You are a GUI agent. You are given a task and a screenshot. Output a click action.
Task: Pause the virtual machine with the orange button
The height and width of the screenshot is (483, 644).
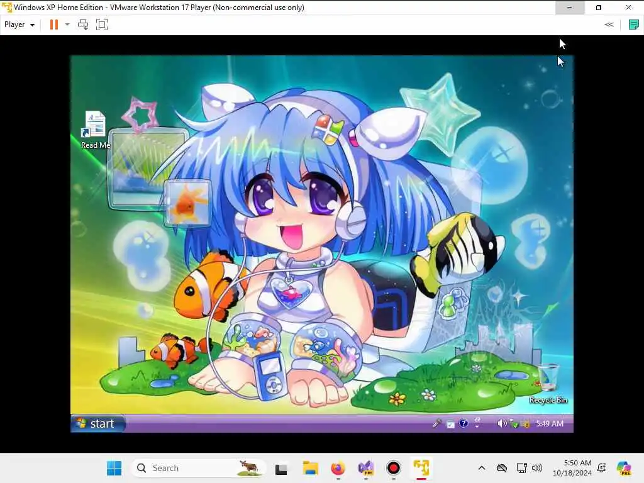pos(54,25)
